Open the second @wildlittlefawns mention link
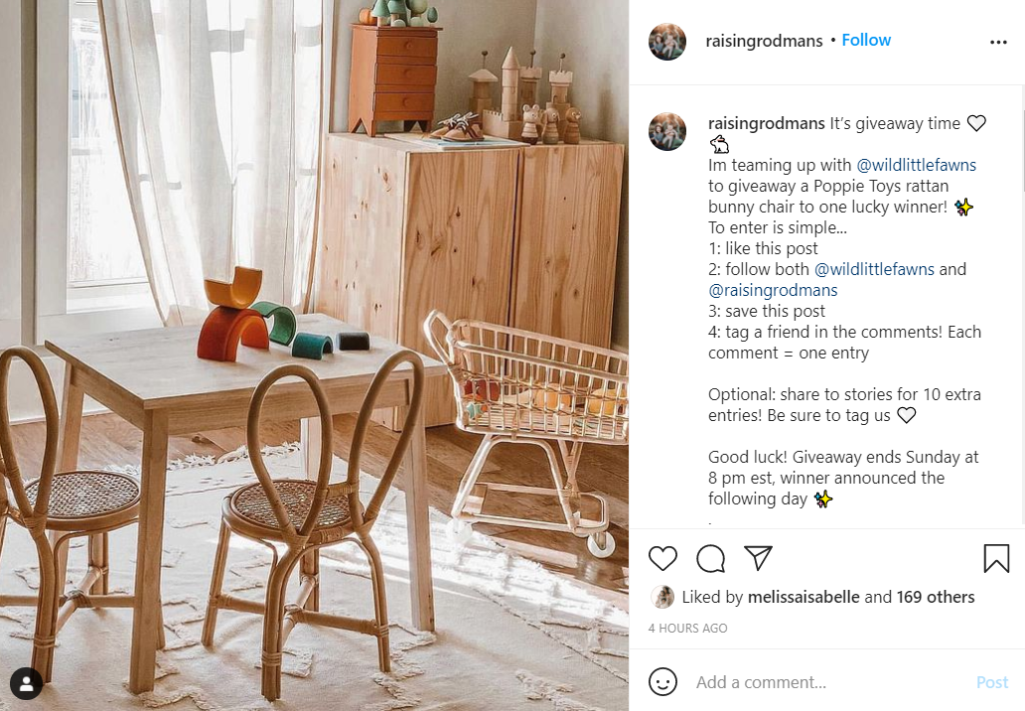The image size is (1025, 711). pos(874,269)
